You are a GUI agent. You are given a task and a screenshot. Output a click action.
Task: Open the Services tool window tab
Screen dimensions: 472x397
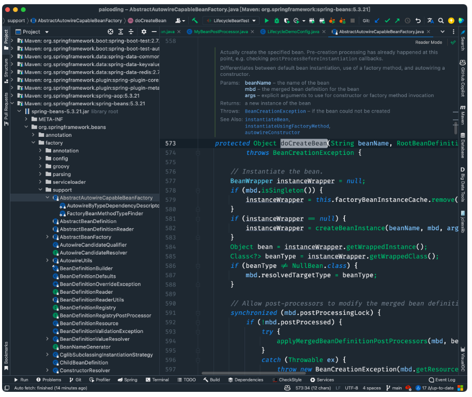click(322, 379)
